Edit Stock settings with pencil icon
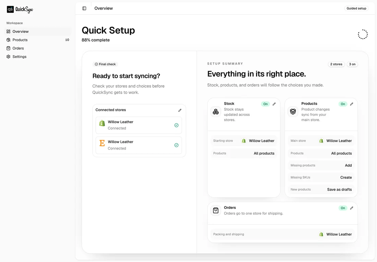 coord(274,104)
